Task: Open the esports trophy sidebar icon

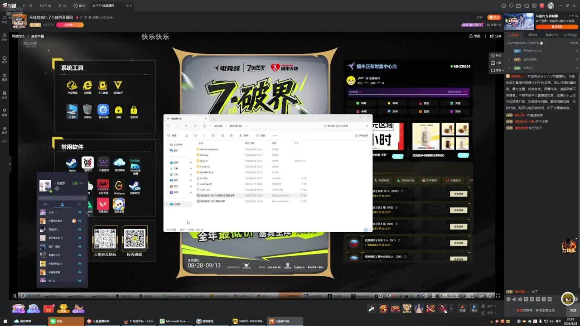Action: pos(5,112)
